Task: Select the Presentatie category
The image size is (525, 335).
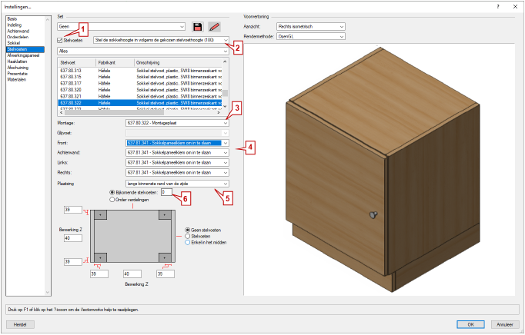Action: click(x=18, y=74)
